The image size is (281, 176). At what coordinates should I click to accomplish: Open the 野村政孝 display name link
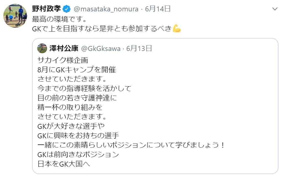pos(46,9)
